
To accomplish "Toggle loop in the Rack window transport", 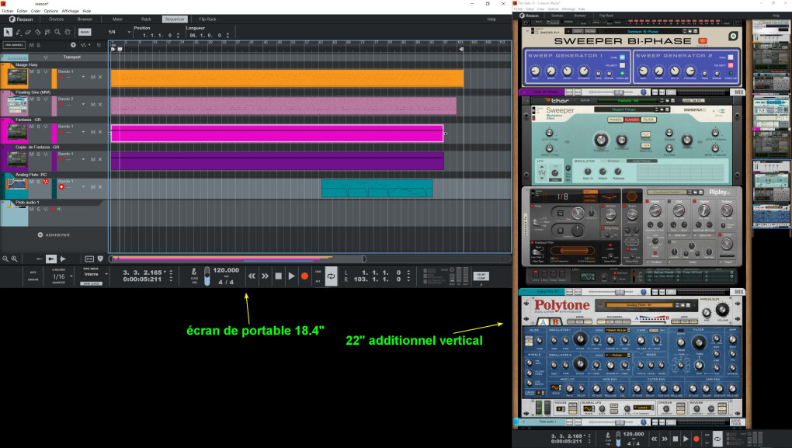I will coord(717,439).
